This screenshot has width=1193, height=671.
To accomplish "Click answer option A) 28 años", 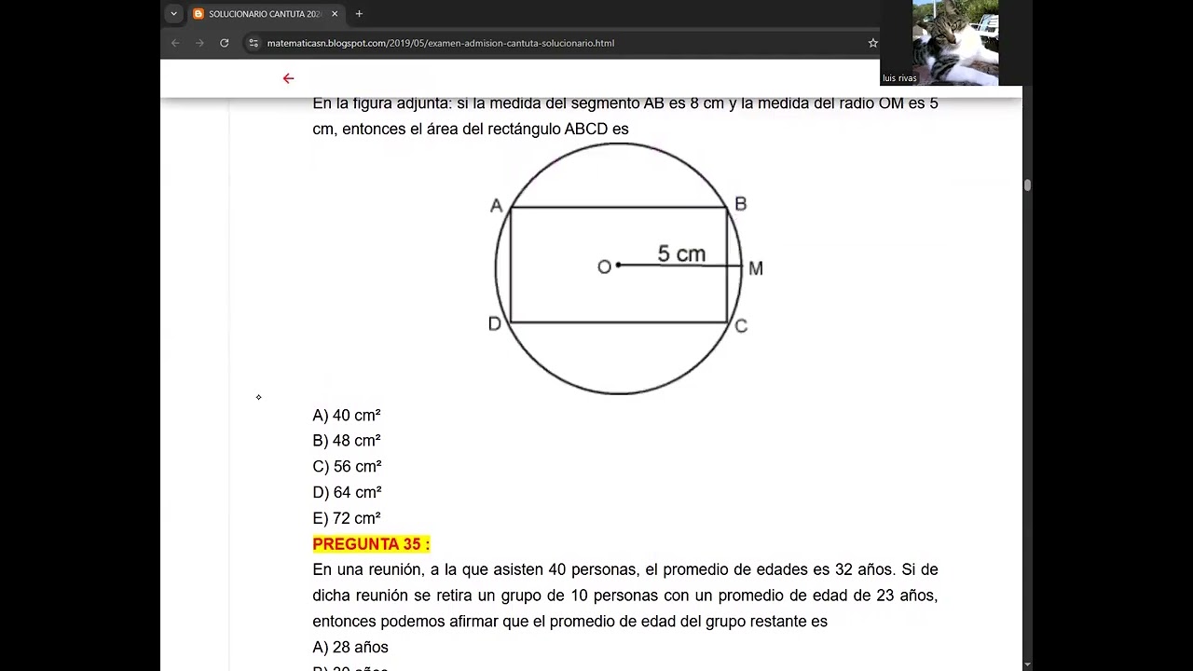I will click(x=350, y=647).
